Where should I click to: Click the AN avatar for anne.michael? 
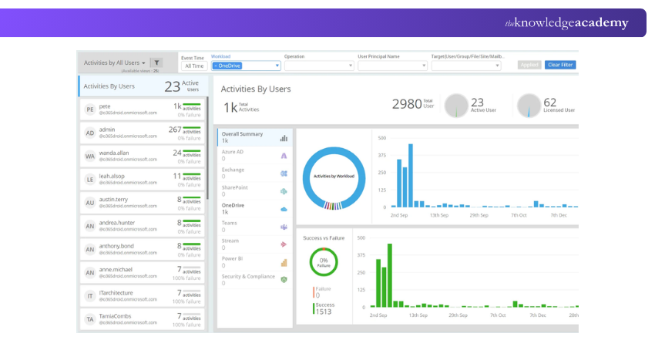click(x=90, y=273)
